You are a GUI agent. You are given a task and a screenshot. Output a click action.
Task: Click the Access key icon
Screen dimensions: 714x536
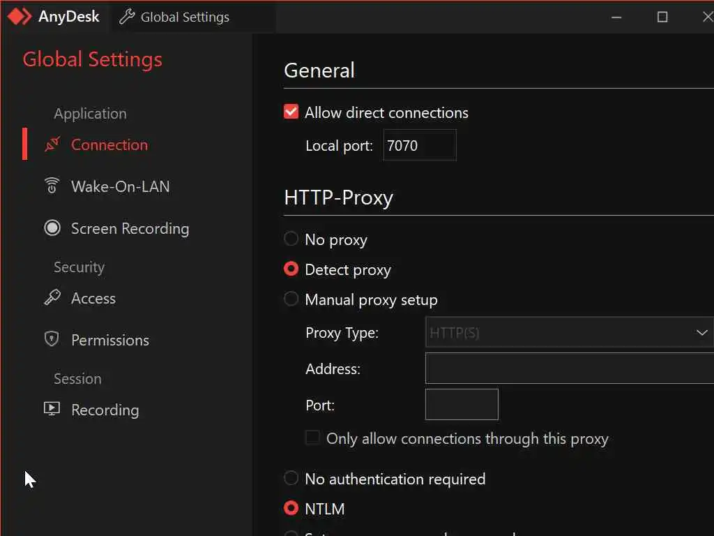coord(52,298)
